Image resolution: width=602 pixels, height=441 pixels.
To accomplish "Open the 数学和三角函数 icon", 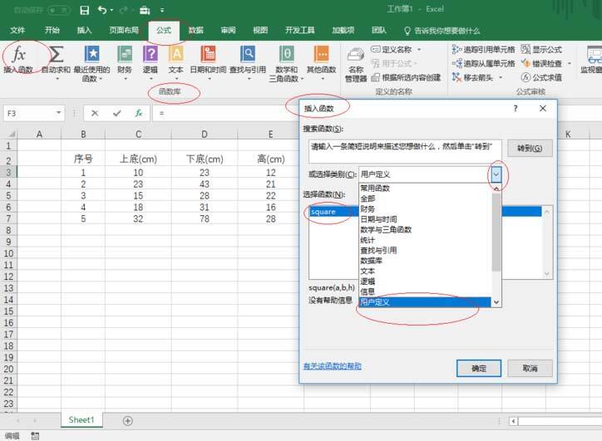I will tap(286, 55).
